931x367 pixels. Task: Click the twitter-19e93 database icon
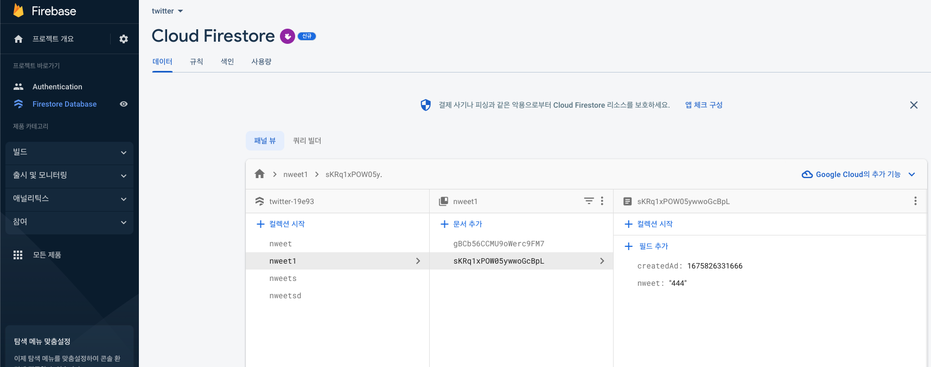pos(259,201)
